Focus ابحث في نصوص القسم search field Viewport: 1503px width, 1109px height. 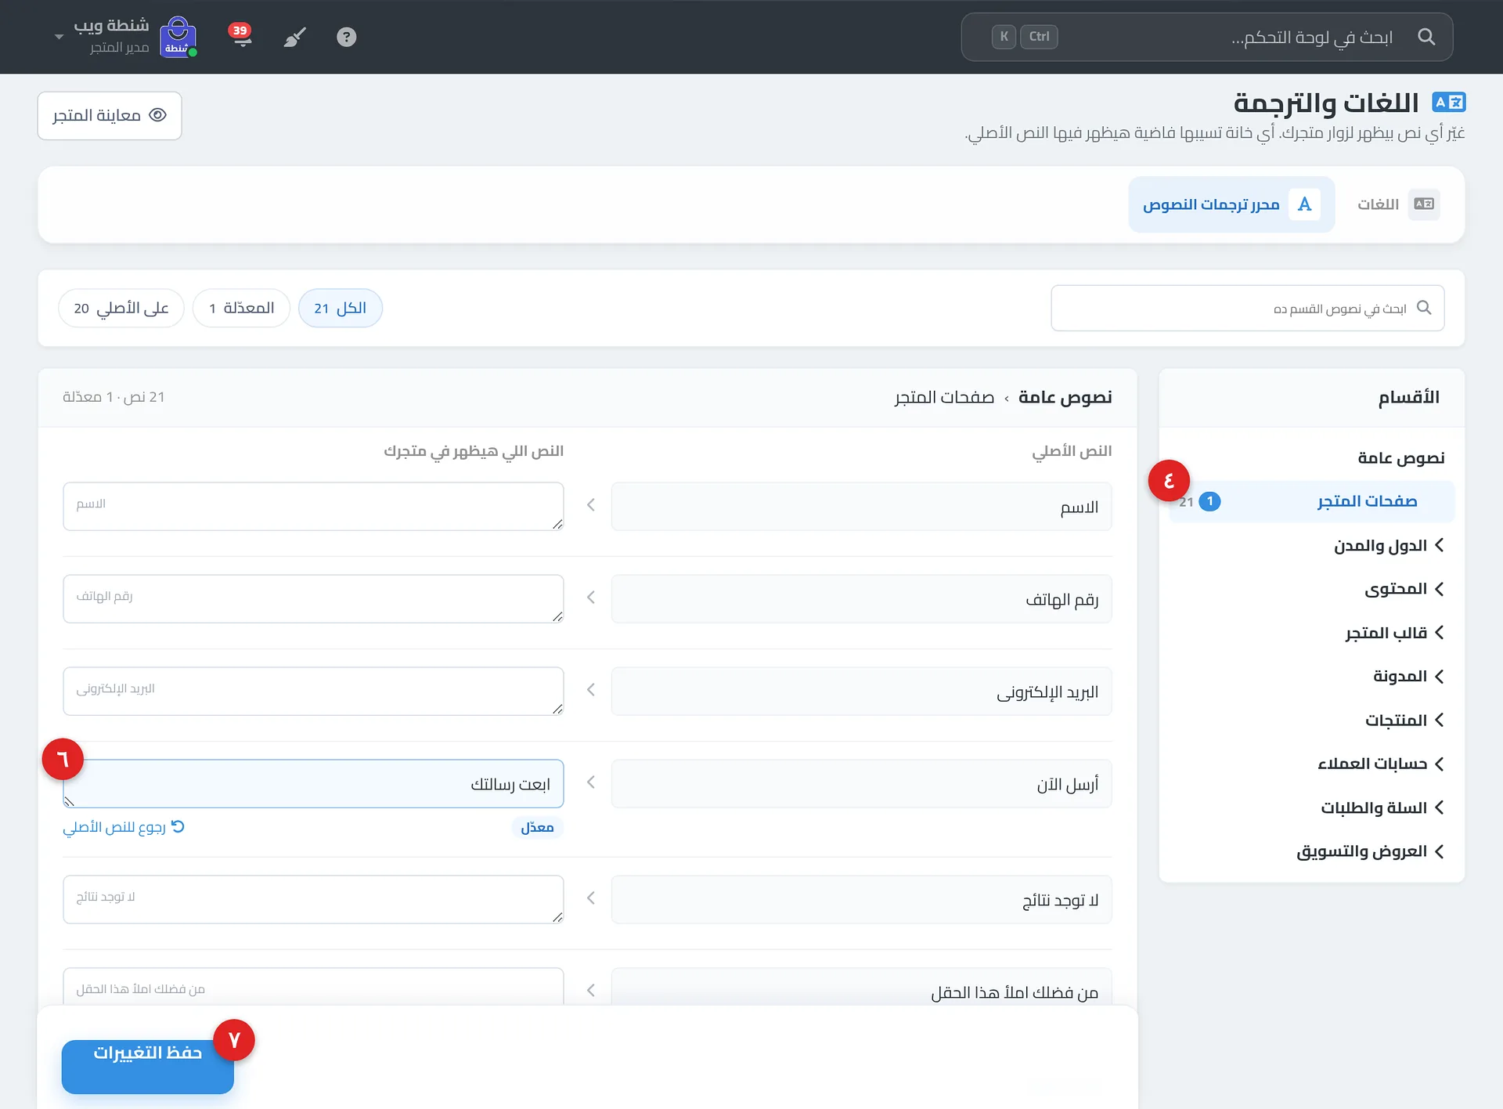(x=1248, y=308)
